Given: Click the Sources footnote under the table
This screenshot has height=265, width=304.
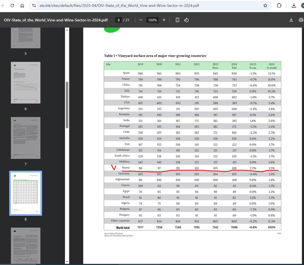Looking at the screenshot, I should pos(119,236).
